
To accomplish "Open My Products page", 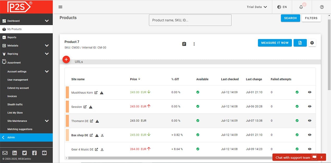I will coord(26,29).
